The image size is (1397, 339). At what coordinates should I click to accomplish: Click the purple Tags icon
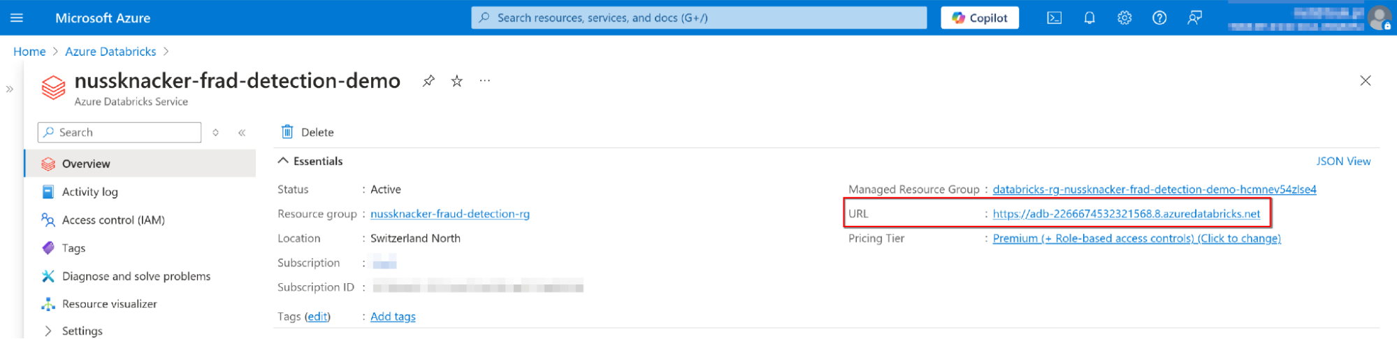(48, 247)
